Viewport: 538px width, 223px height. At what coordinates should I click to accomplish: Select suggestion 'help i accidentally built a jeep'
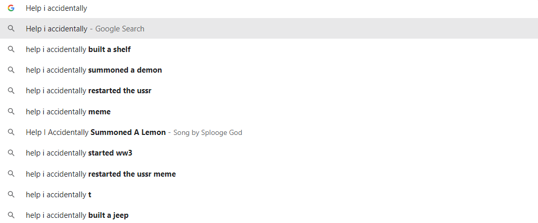(x=77, y=215)
